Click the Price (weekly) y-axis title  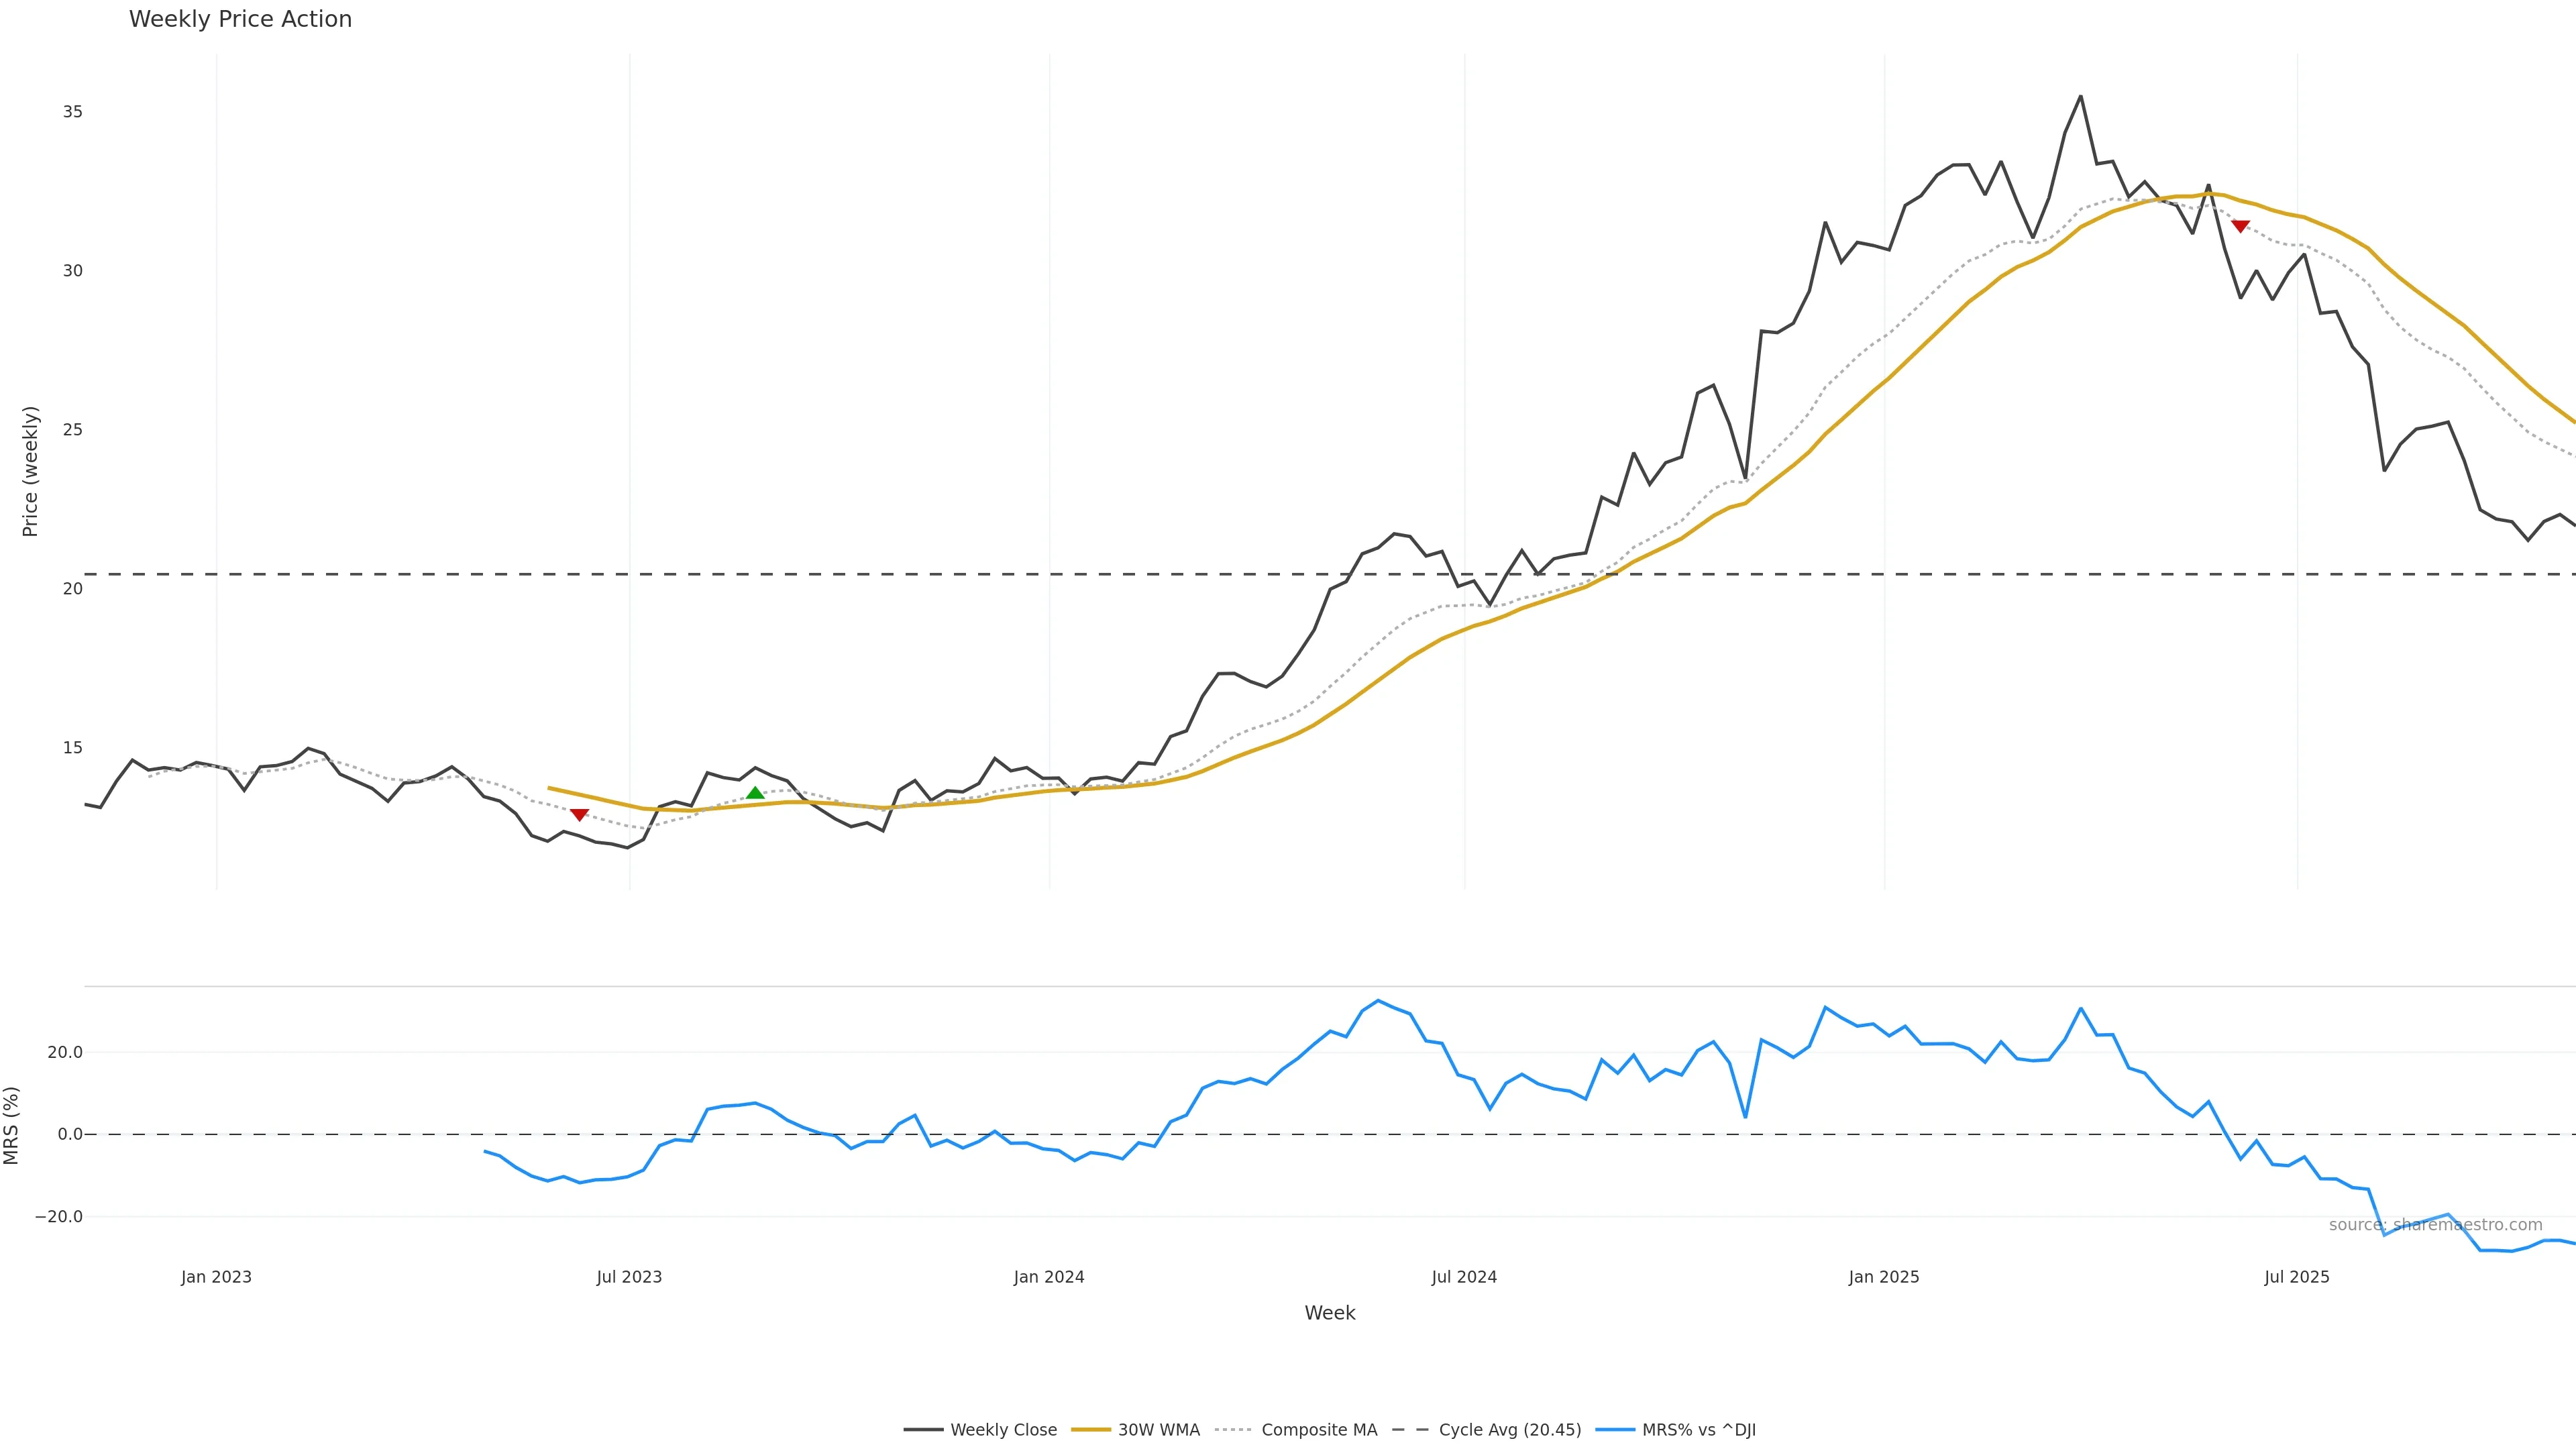coord(30,471)
